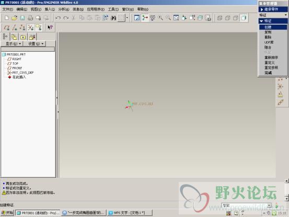Select PRT0001.PRT in model tree
Viewport: 289px width, 217px height.
coord(16,54)
